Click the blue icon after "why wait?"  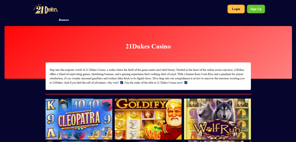coord(122,82)
